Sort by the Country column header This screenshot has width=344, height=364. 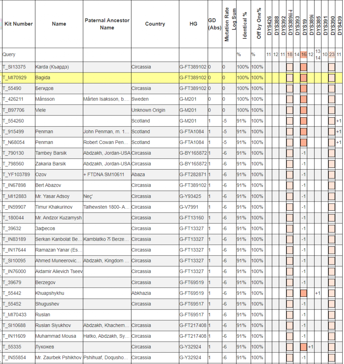coord(155,24)
